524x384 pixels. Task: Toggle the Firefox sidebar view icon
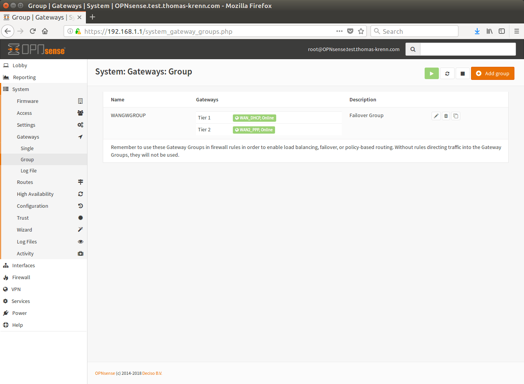[502, 31]
